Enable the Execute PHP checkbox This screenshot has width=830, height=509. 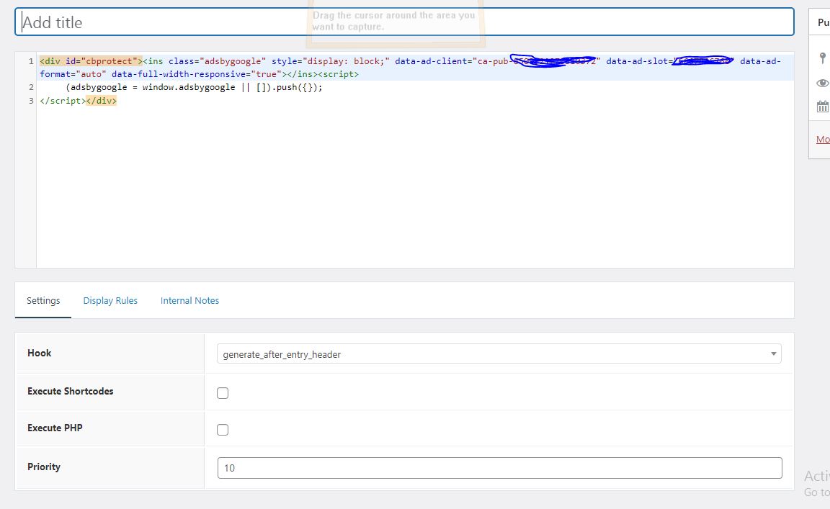tap(223, 430)
